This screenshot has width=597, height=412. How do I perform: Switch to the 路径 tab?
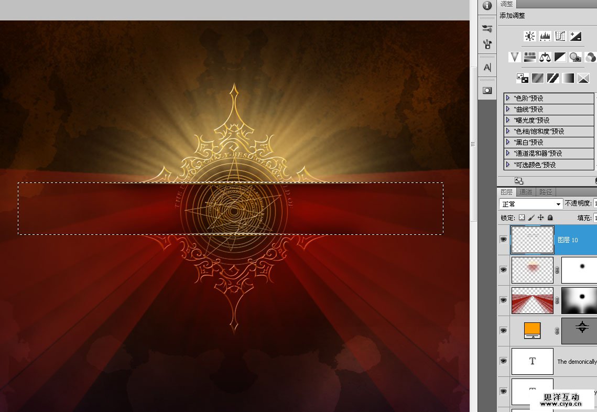(546, 192)
